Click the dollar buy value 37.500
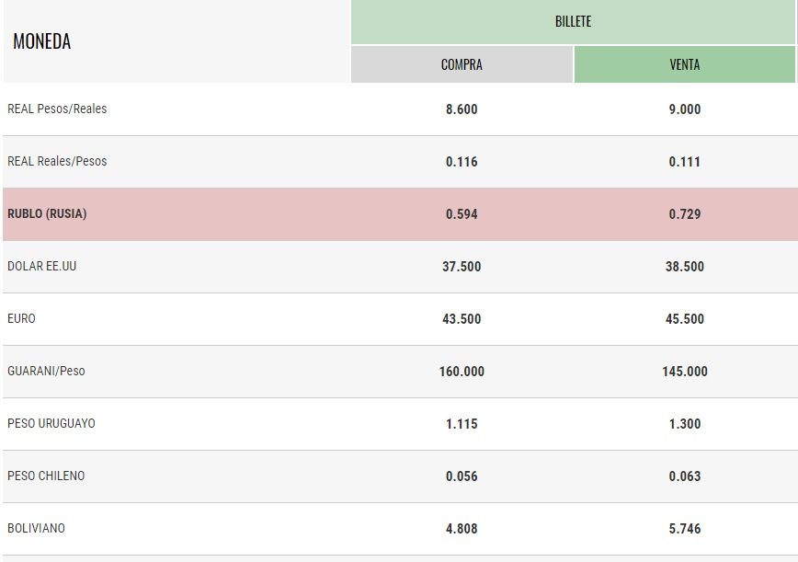Screen dimensions: 798x562 coord(462,267)
